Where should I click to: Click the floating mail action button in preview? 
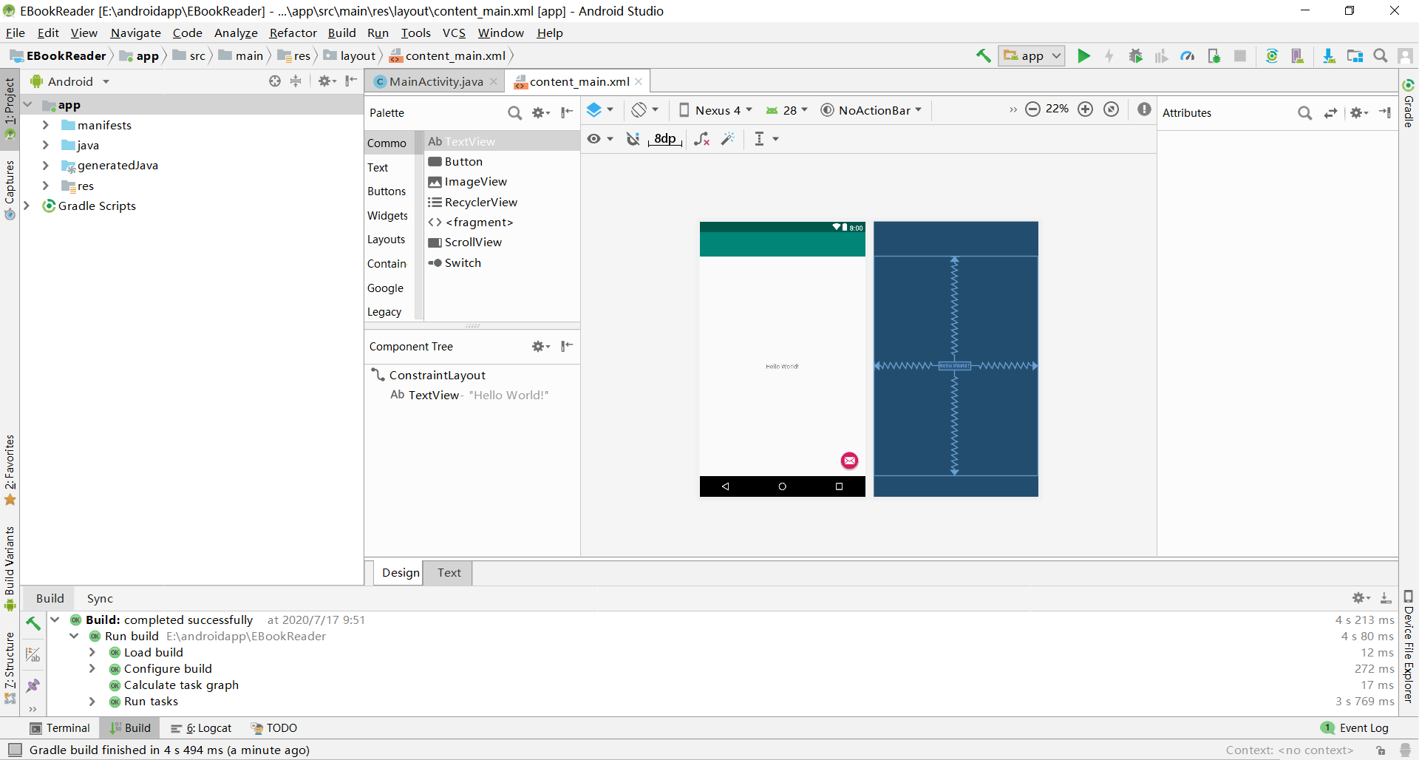pyautogui.click(x=849, y=461)
